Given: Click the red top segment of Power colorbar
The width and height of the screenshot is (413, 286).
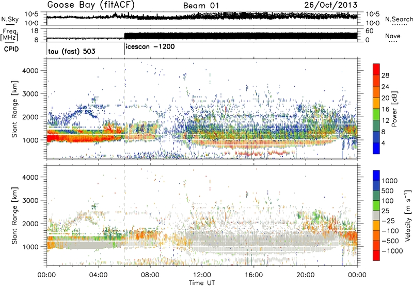Looking at the screenshot, I should [x=376, y=69].
